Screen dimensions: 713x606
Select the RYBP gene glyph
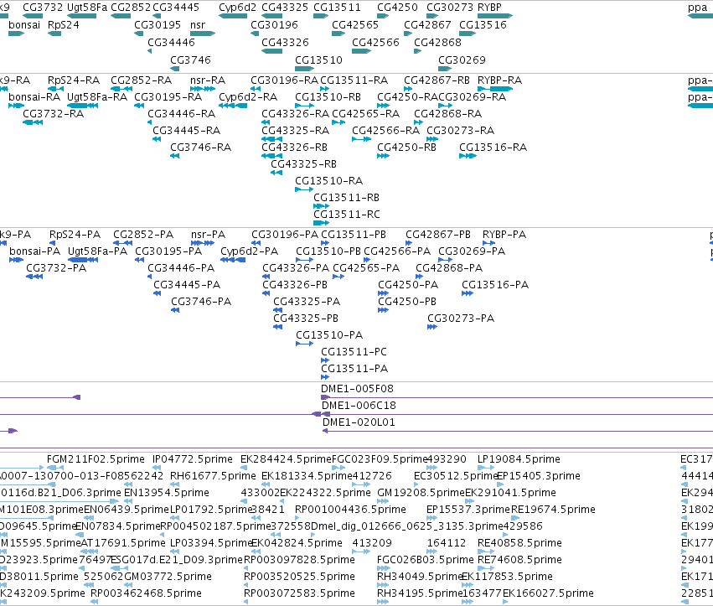[x=495, y=16]
